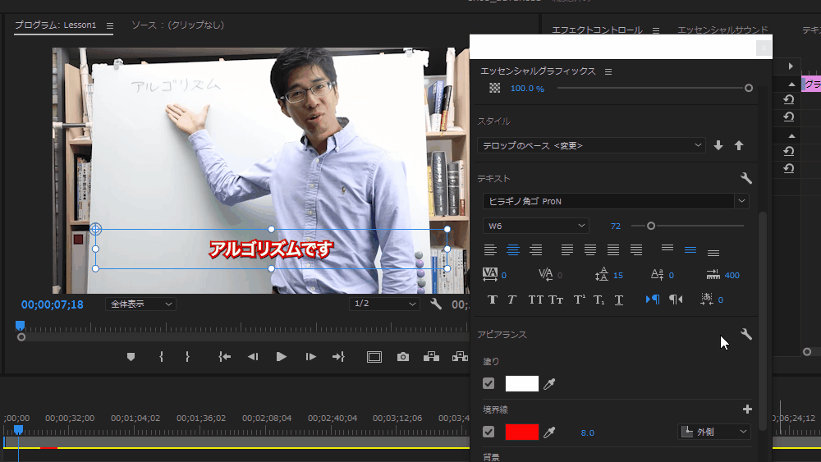821x462 pixels.
Task: Click the timecode 00;00;07;18
Action: click(53, 304)
